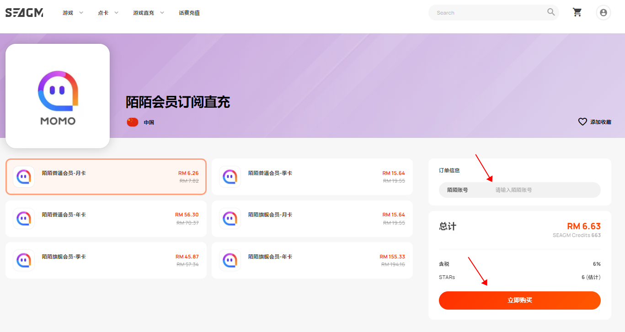Screen dimensions: 625x332
Task: Click the RM 45.87 price
Action: click(x=187, y=257)
